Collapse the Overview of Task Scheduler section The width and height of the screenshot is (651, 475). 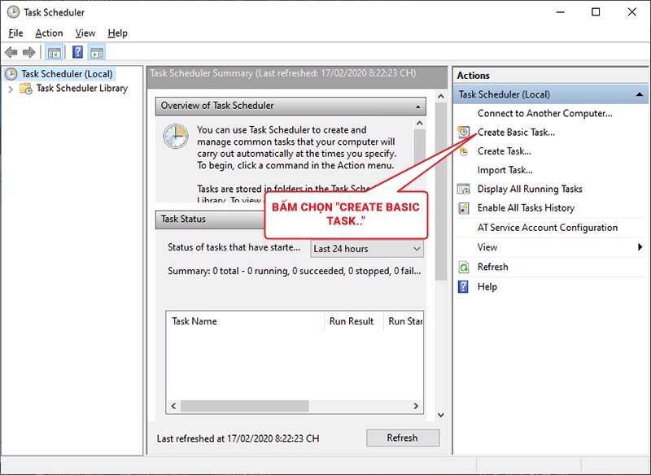(x=417, y=107)
